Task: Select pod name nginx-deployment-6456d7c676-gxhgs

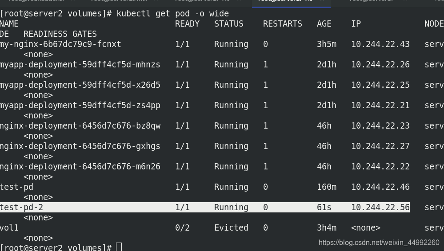Action: point(80,146)
